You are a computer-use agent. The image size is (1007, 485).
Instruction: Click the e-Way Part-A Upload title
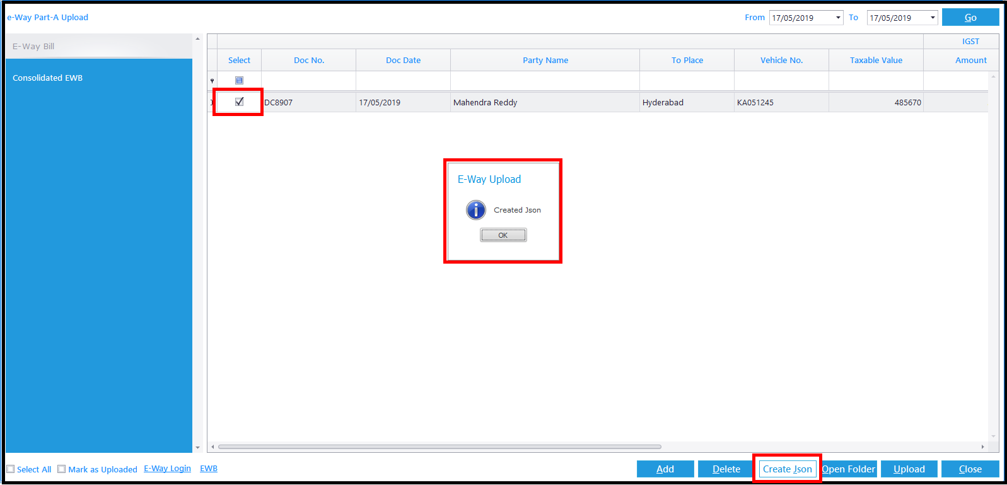click(x=48, y=17)
